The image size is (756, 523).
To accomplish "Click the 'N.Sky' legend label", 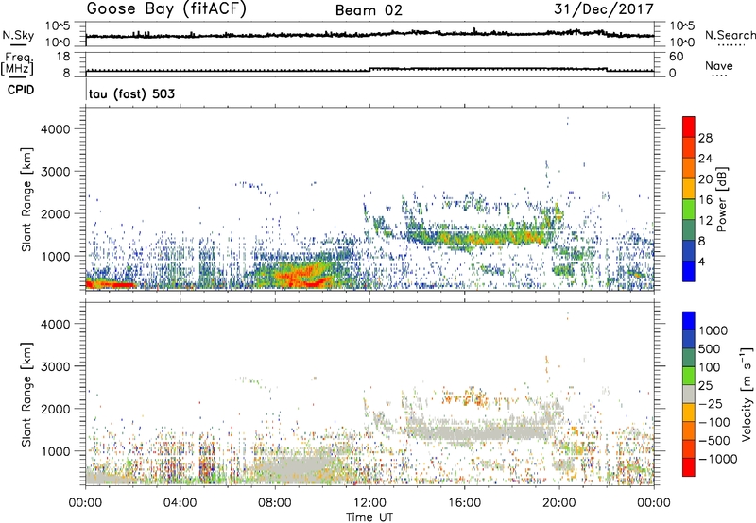I will tap(18, 35).
